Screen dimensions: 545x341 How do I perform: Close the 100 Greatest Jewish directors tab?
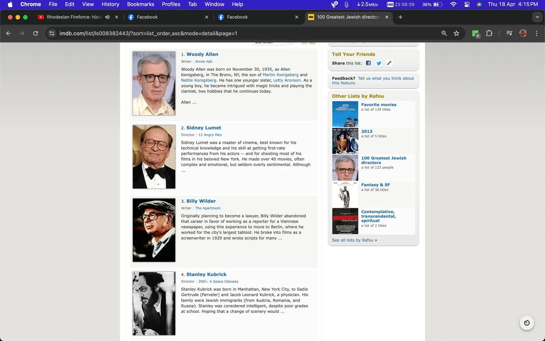(387, 17)
